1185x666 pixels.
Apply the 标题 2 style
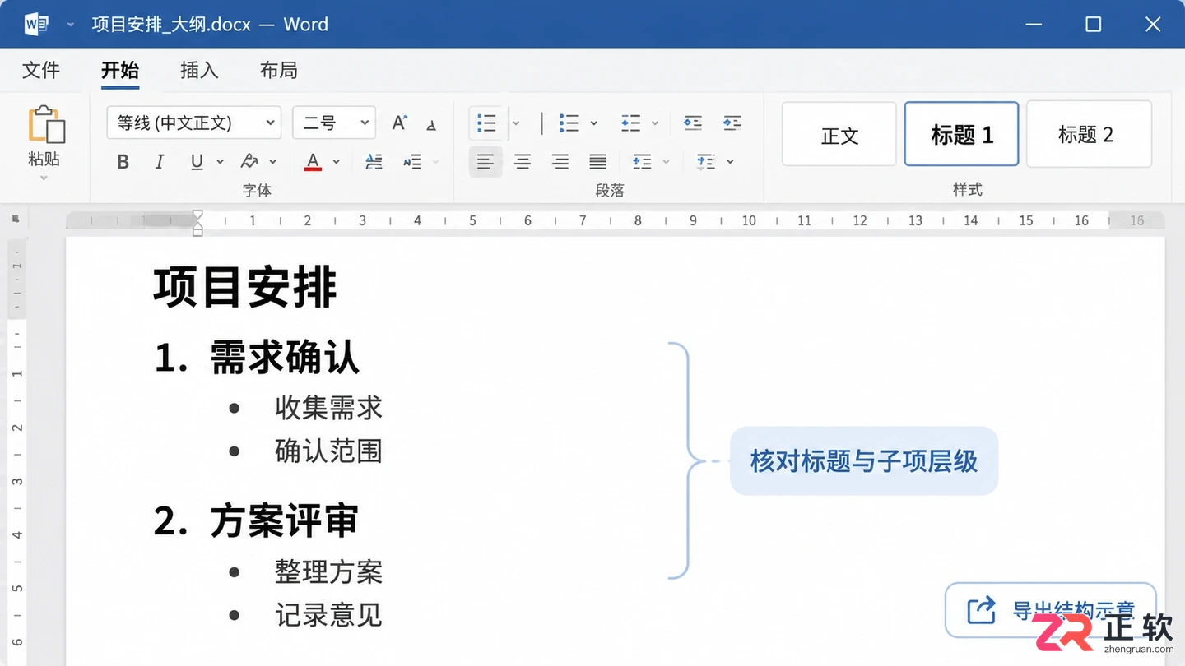click(1089, 134)
